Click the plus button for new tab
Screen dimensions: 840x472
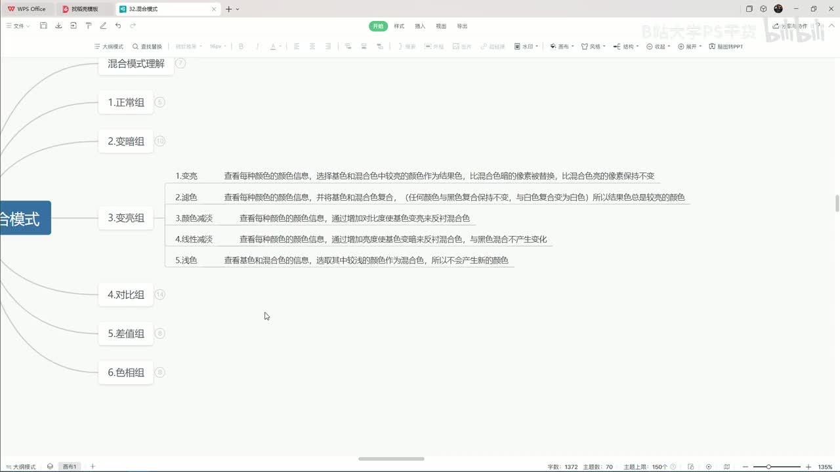point(228,9)
